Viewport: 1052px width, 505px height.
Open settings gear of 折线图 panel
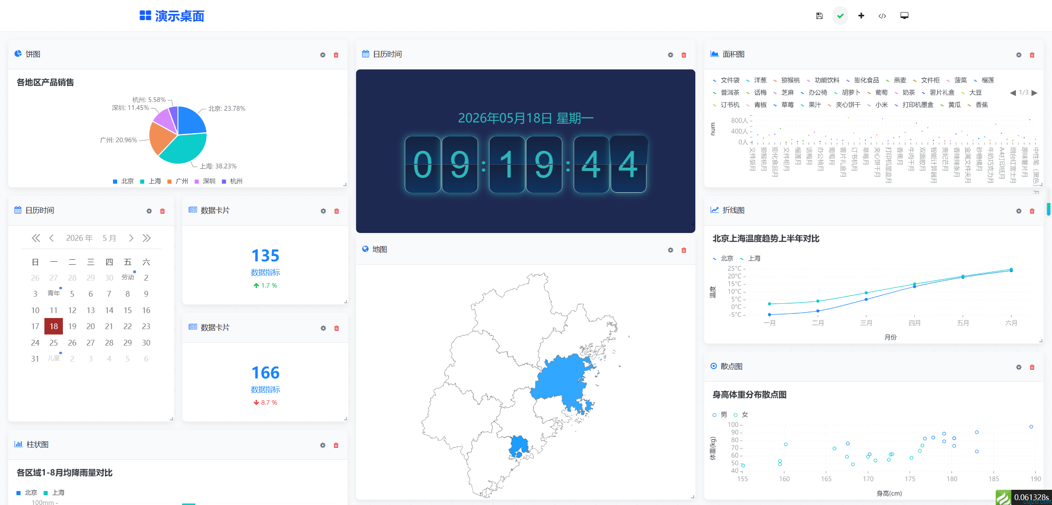(x=1019, y=211)
